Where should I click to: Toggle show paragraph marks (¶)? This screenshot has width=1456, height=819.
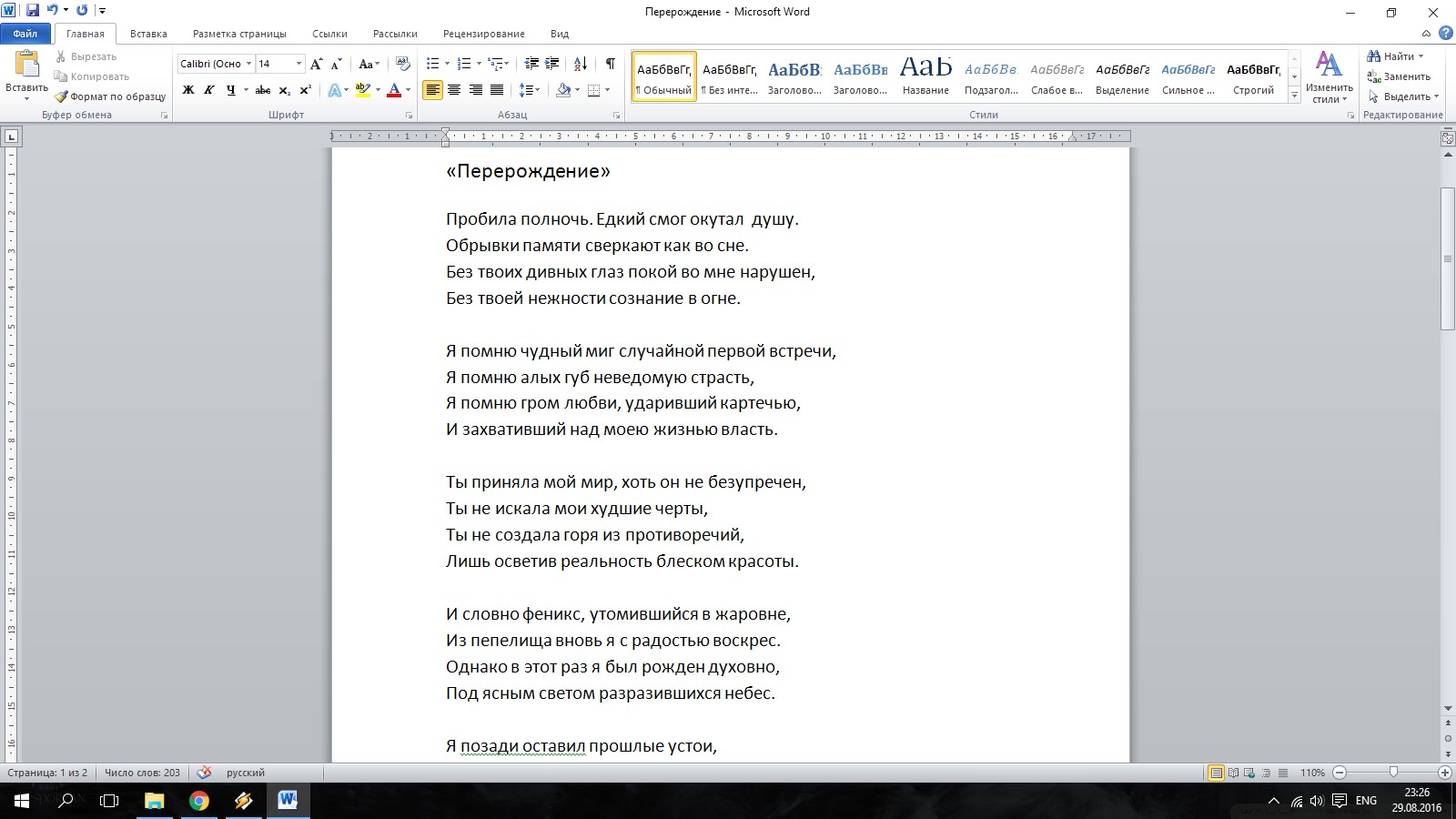click(610, 64)
